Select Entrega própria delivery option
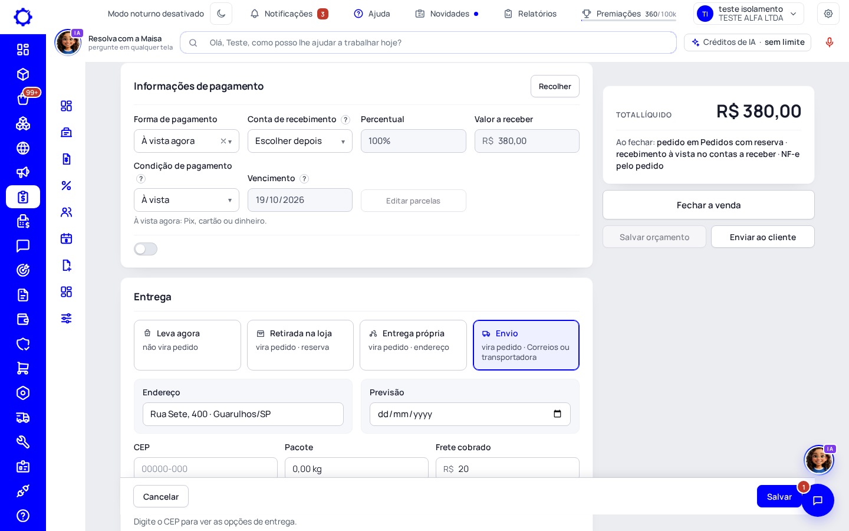Image resolution: width=849 pixels, height=531 pixels. pyautogui.click(x=413, y=345)
